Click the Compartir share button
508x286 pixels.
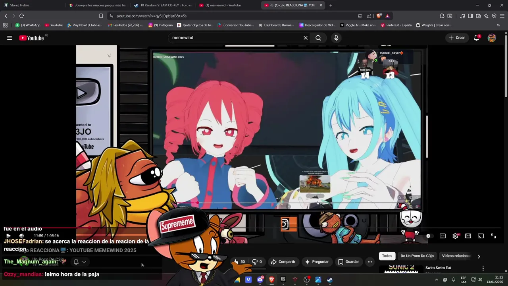(x=283, y=262)
